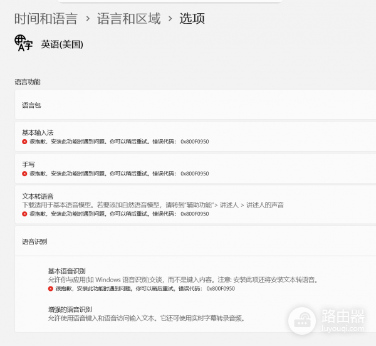The width and height of the screenshot is (376, 346).
Task: Click the 文本转语音 feature title
Action: click(x=38, y=196)
